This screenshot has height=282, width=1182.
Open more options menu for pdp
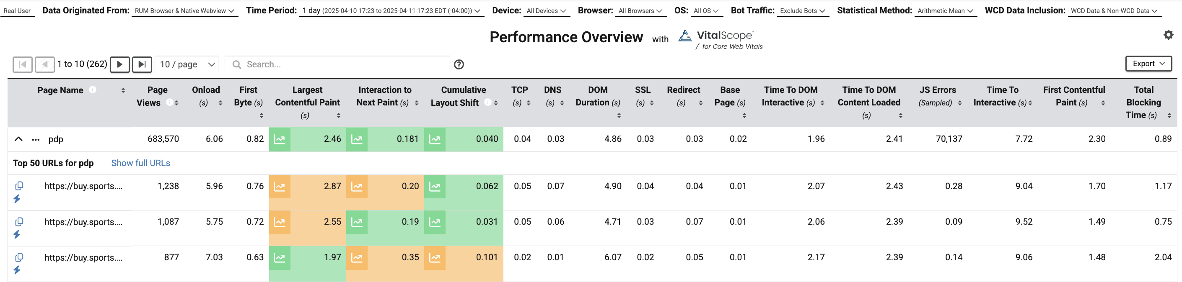[x=35, y=140]
